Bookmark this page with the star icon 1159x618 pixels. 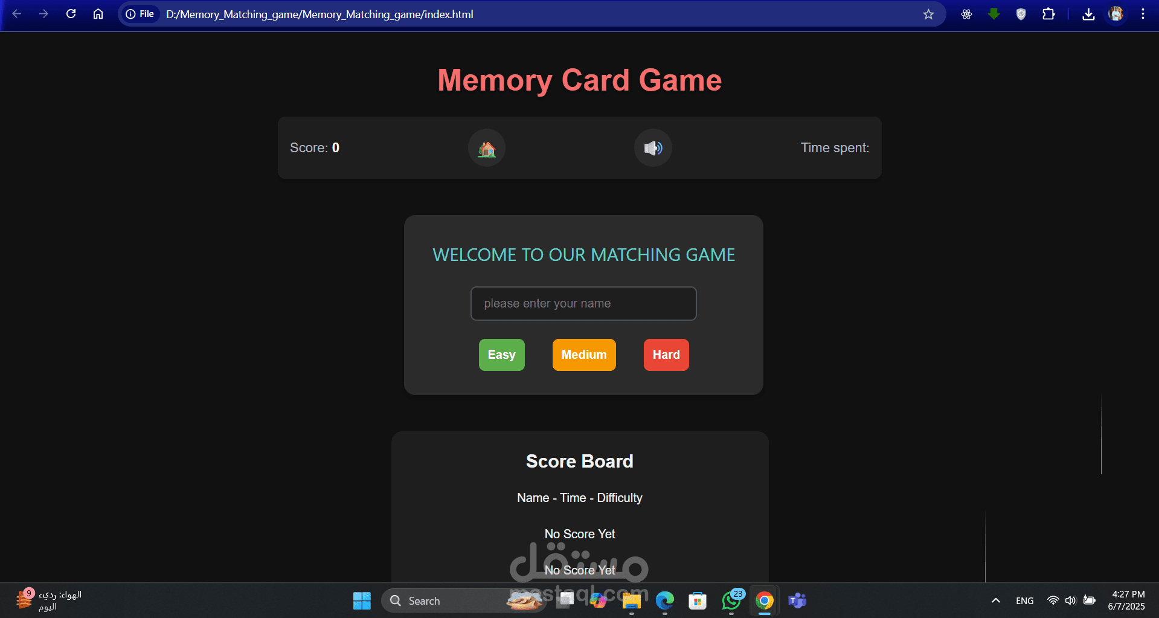(928, 14)
